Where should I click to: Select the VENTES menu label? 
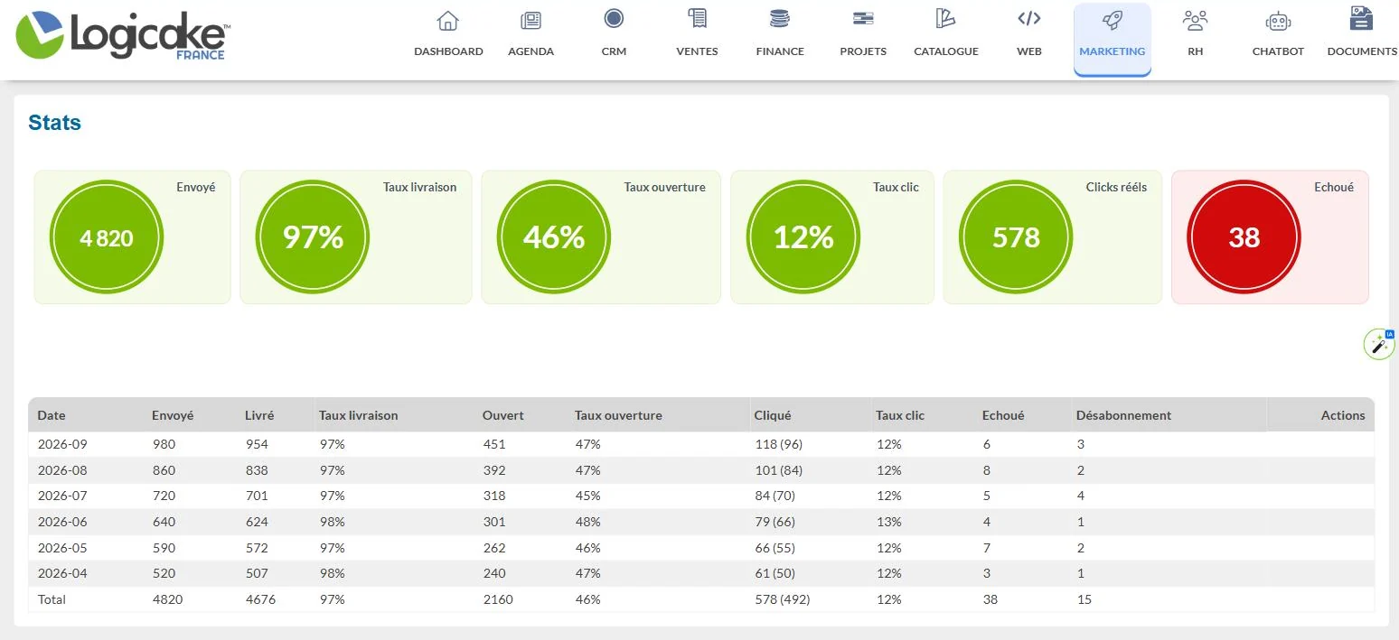coord(697,51)
